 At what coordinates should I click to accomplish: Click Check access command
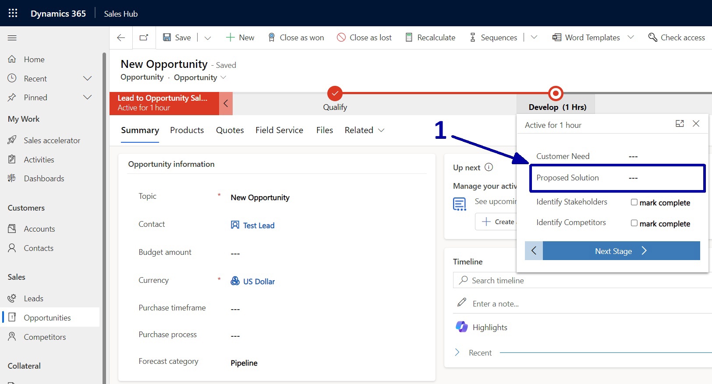pos(677,38)
